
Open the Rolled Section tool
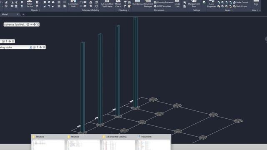[x=30, y=4]
